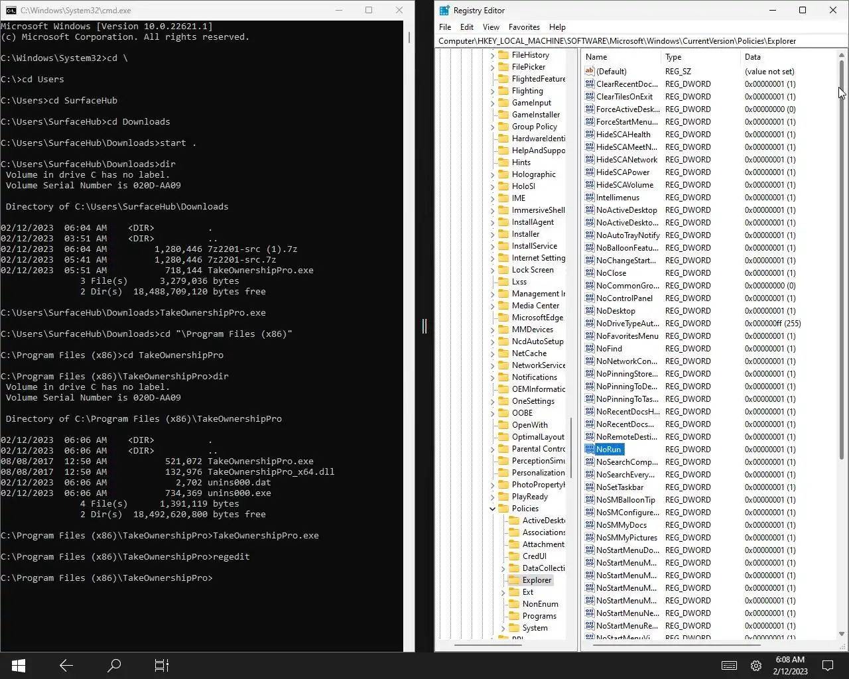Select the Programs tree item
This screenshot has width=849, height=679.
tap(539, 616)
